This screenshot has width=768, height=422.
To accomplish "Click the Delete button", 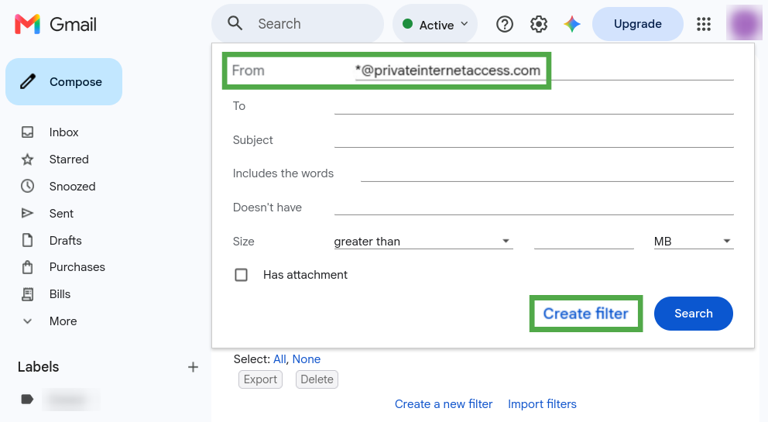I will pyautogui.click(x=317, y=379).
